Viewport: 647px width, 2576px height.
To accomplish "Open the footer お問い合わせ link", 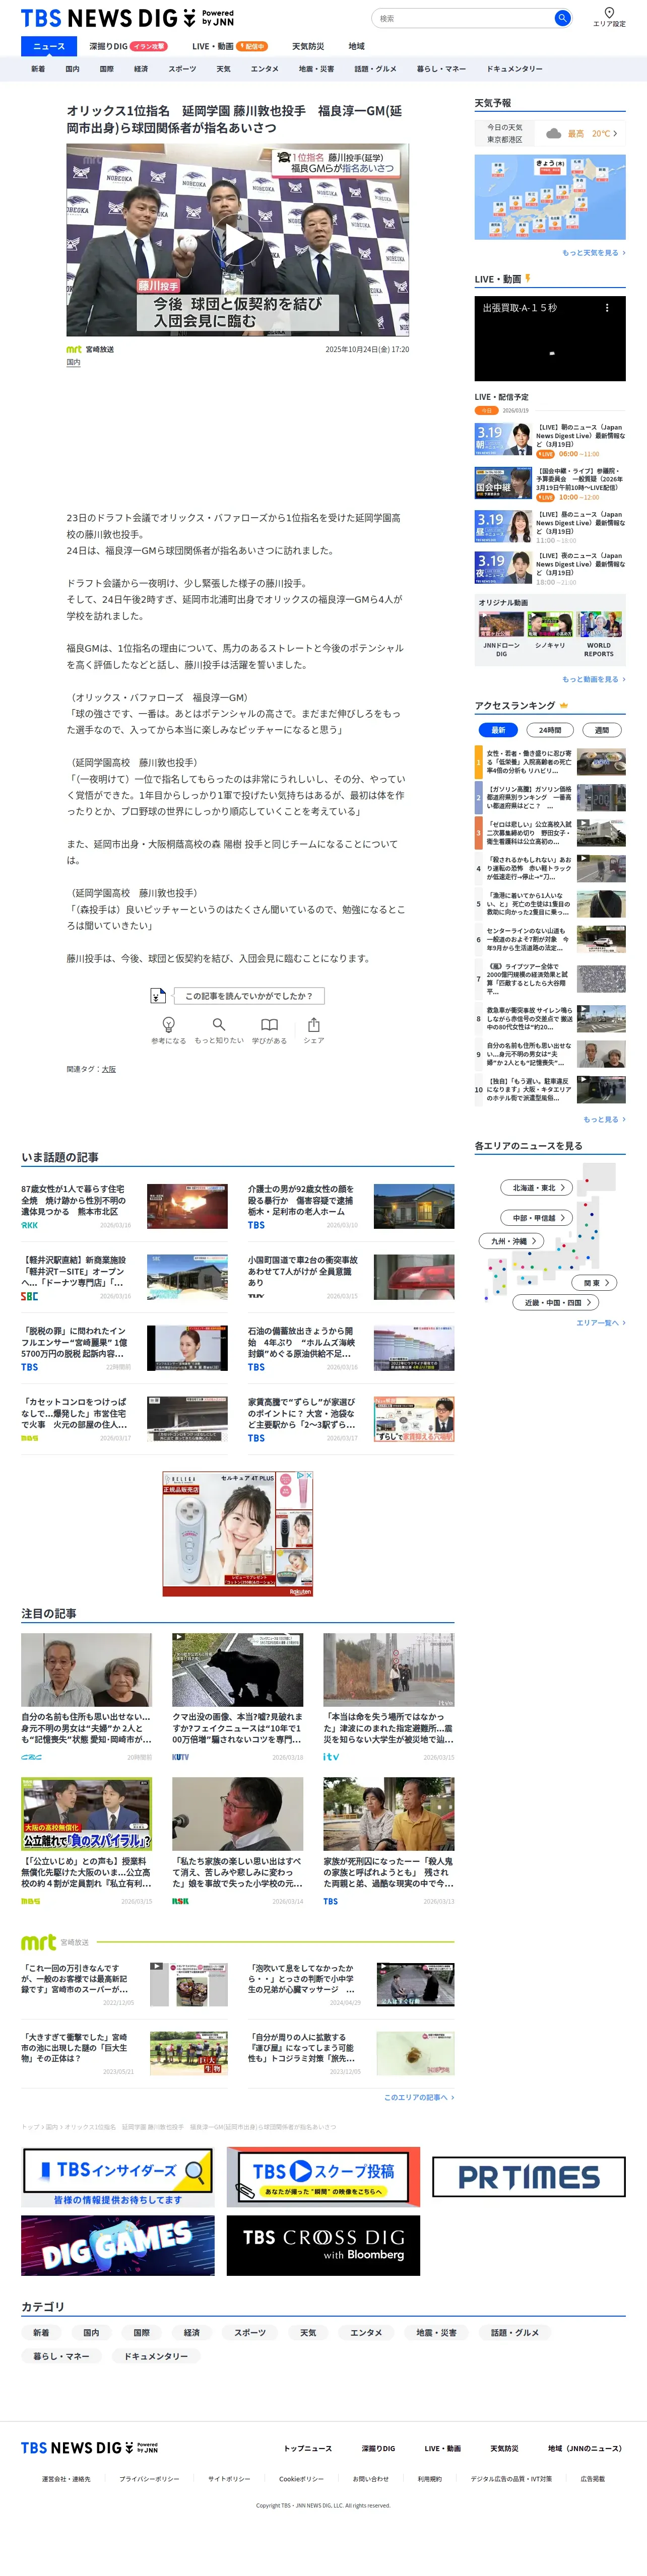I will 370,2479.
